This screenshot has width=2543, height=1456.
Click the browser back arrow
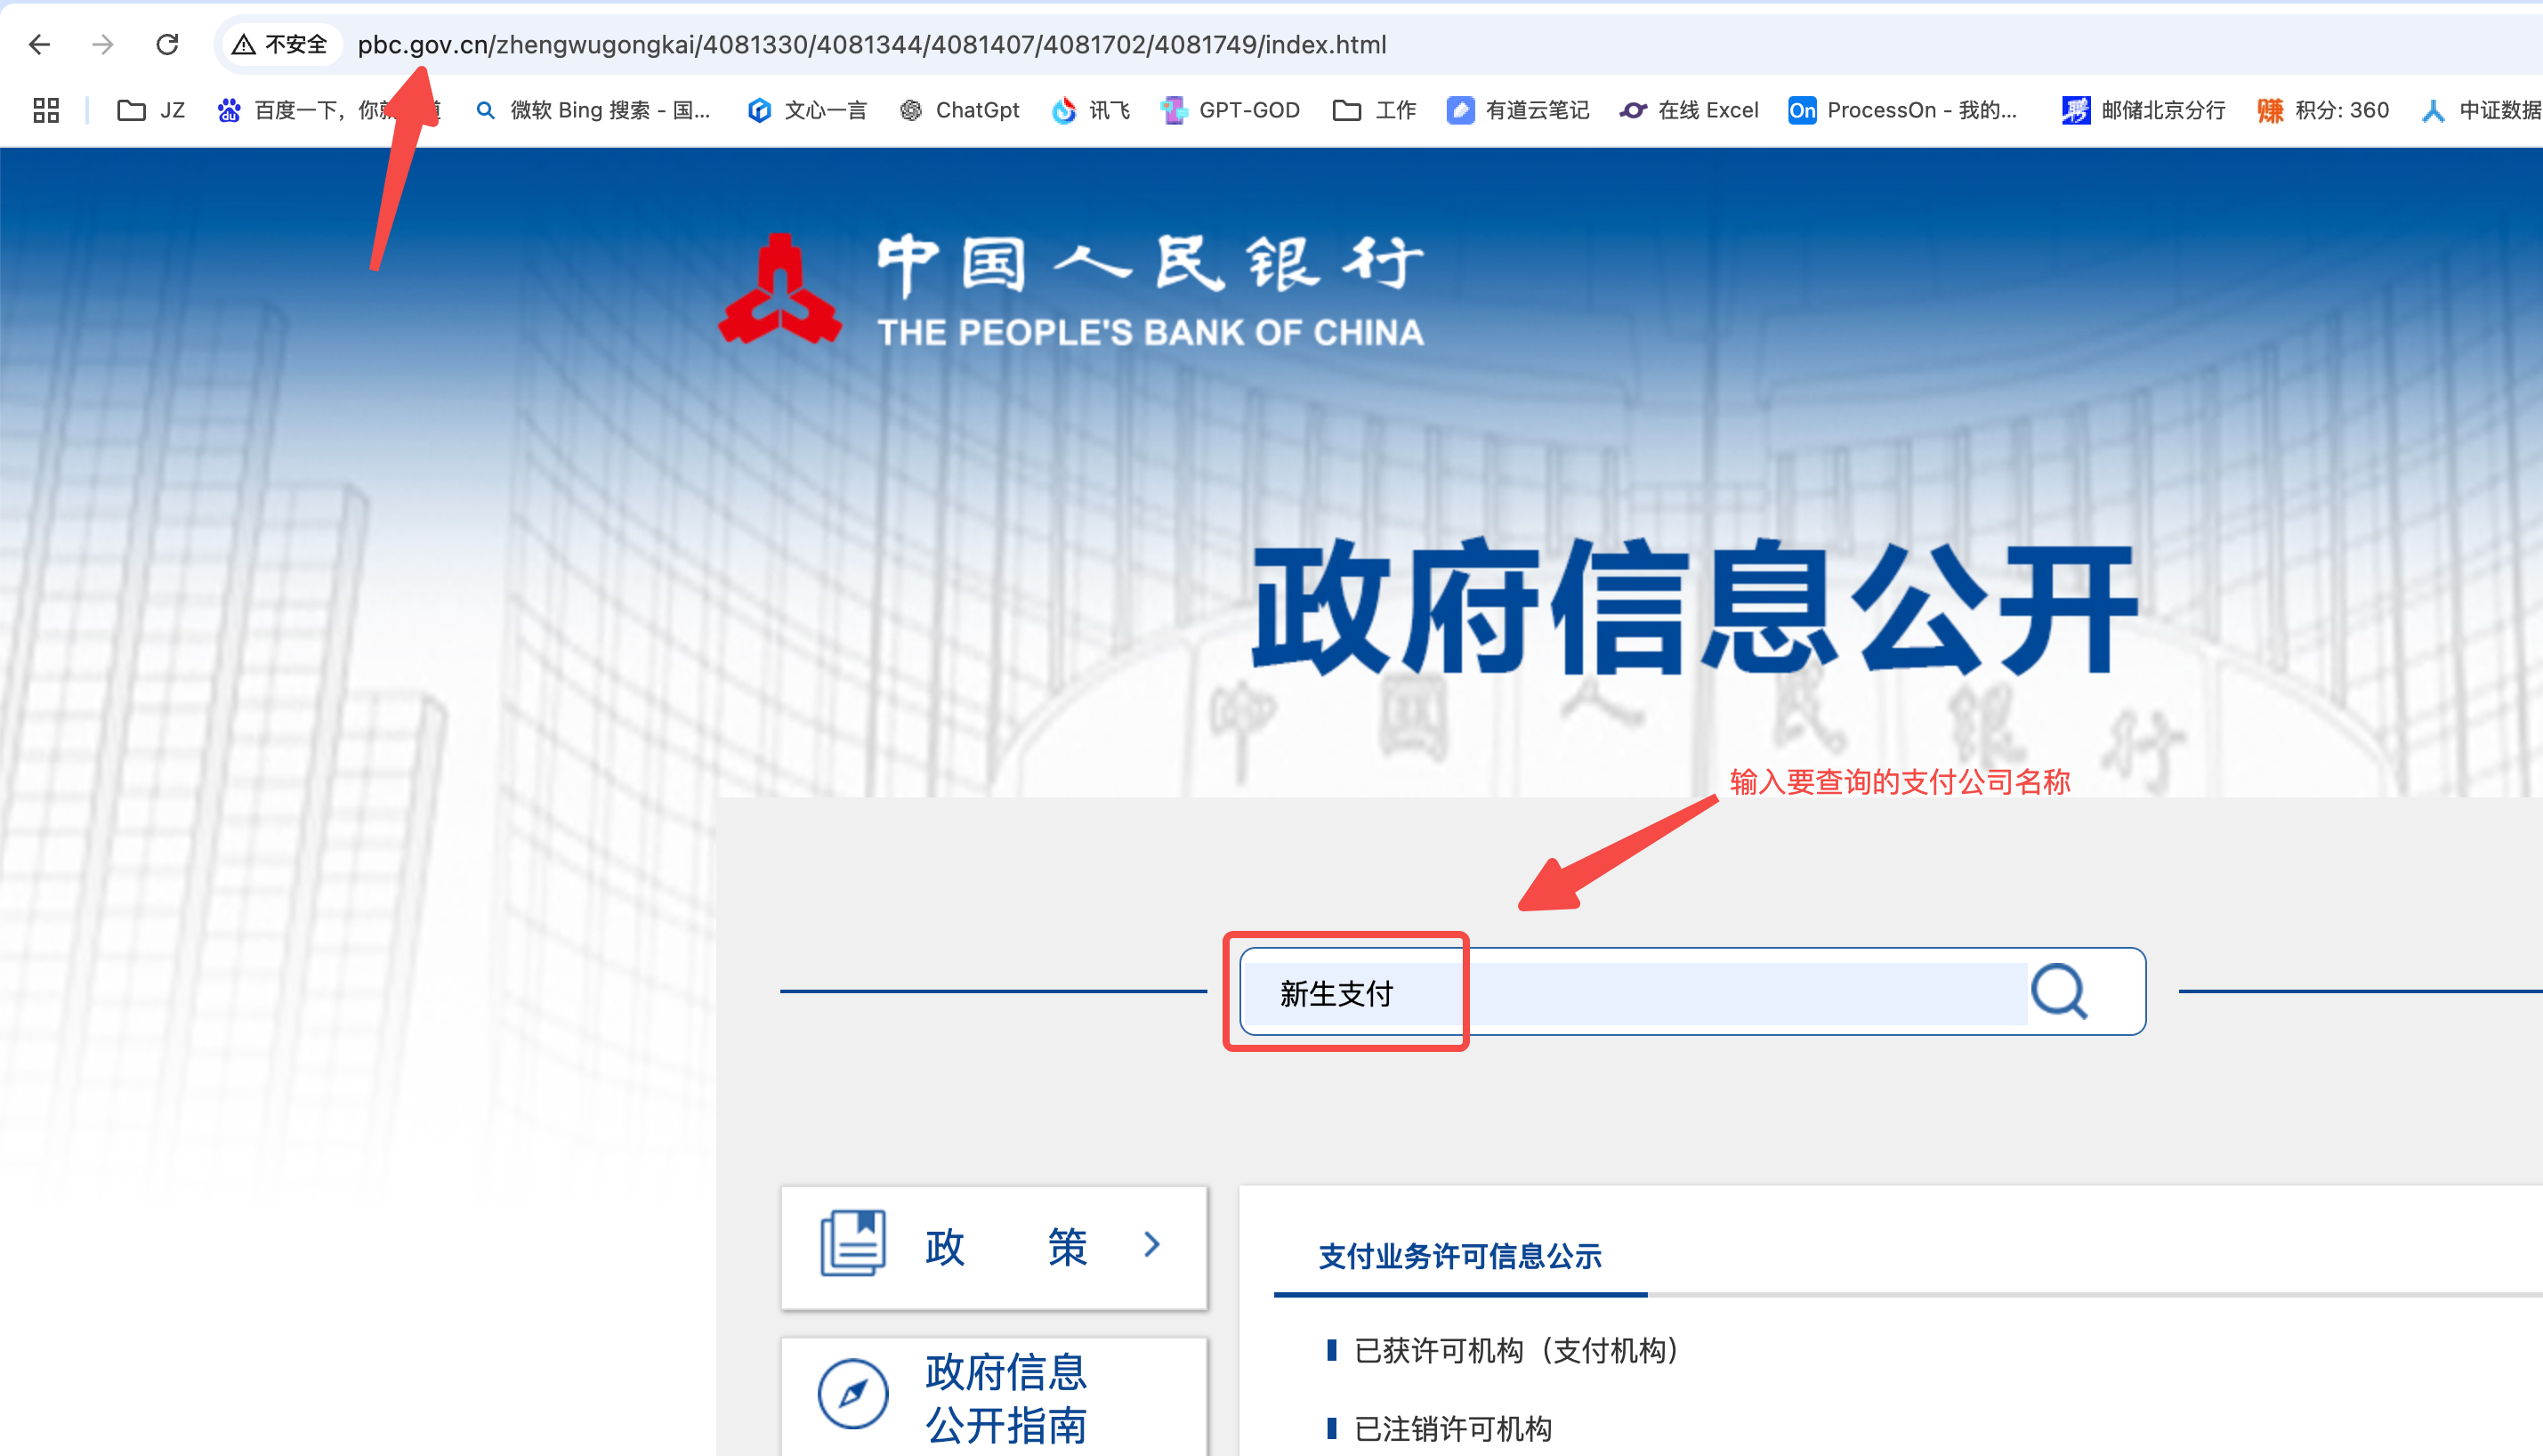(x=40, y=44)
